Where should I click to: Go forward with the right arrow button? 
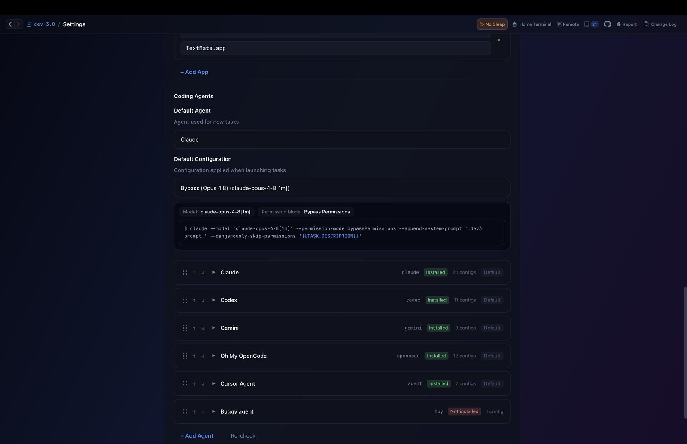18,24
